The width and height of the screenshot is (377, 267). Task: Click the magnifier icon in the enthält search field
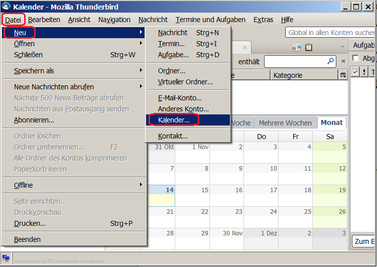331,61
